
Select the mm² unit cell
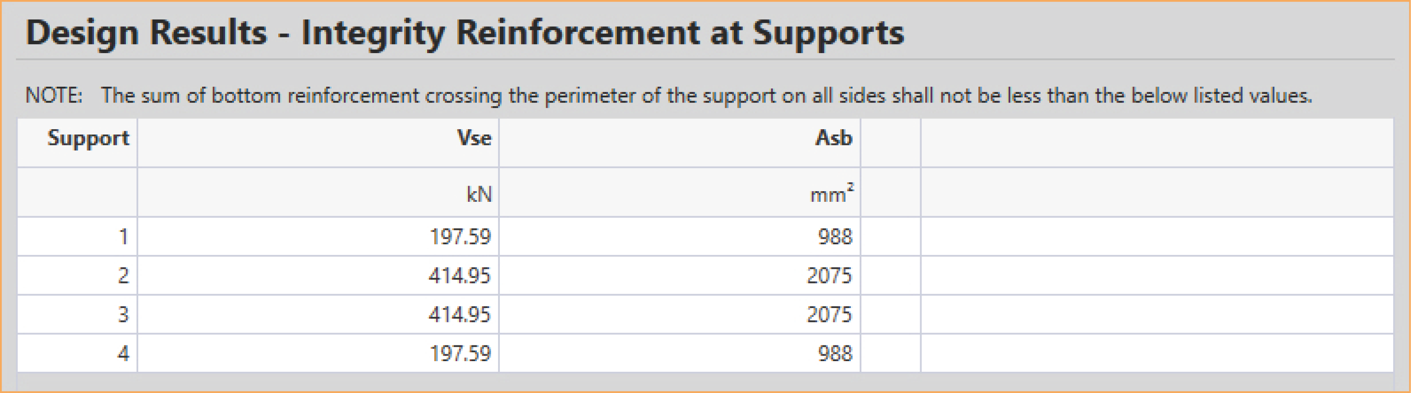point(680,192)
